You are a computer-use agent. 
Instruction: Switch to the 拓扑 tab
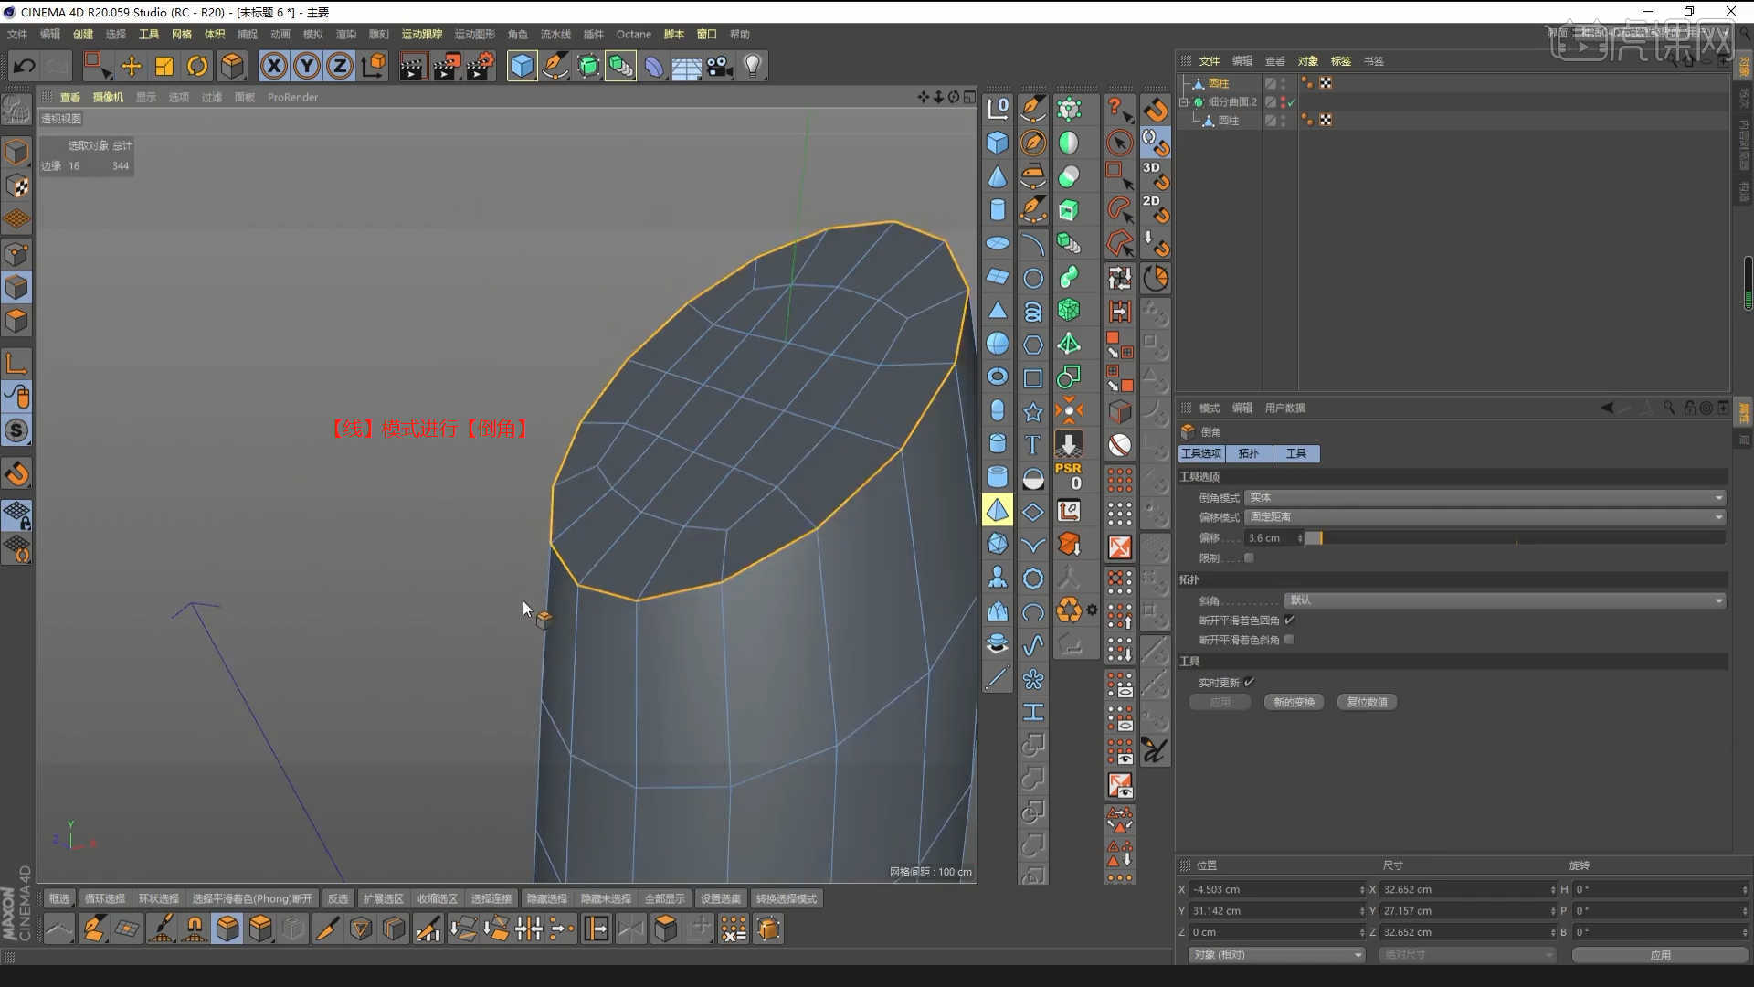1249,453
